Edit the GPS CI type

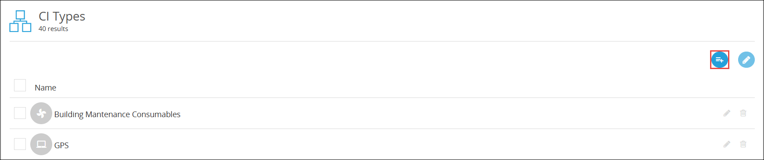[x=727, y=144]
